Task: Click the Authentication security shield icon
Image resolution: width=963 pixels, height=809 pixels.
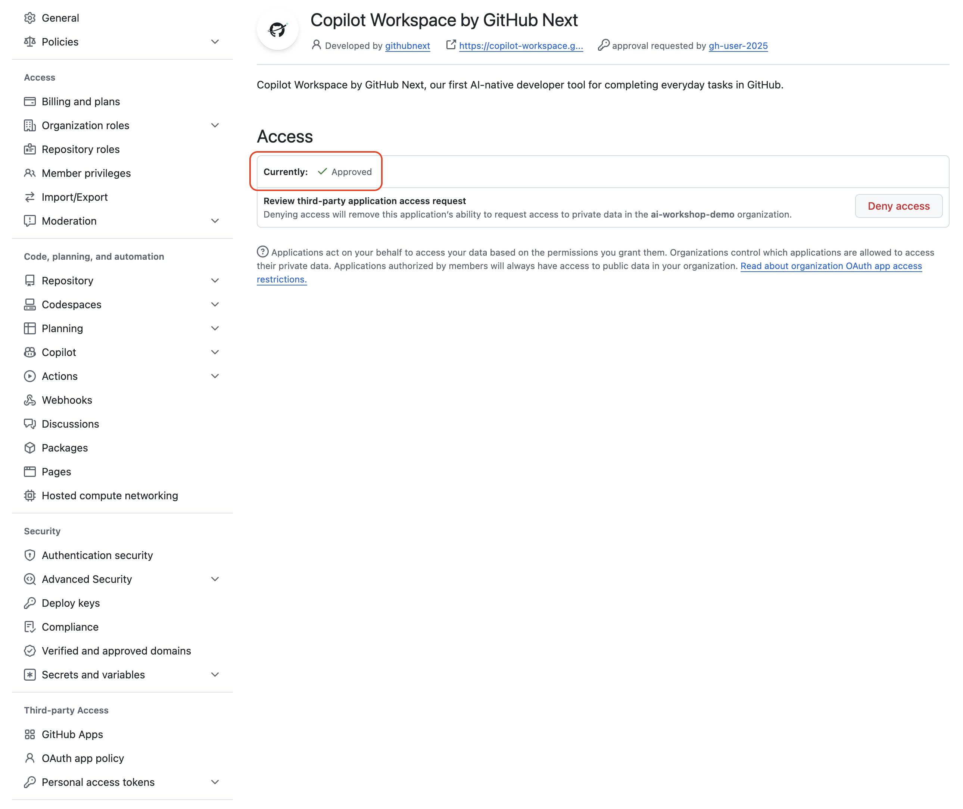Action: [x=30, y=555]
